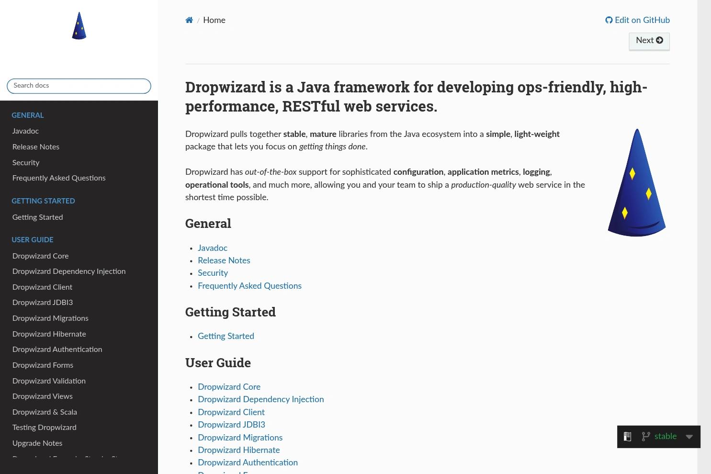Open Dropwizard Views in sidebar

click(x=43, y=396)
